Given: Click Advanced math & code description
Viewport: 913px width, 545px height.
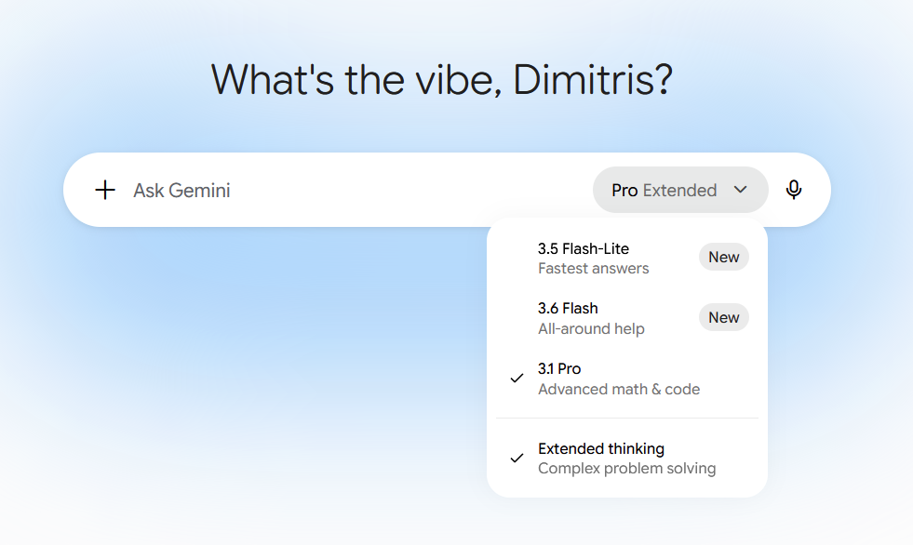Looking at the screenshot, I should (x=619, y=389).
